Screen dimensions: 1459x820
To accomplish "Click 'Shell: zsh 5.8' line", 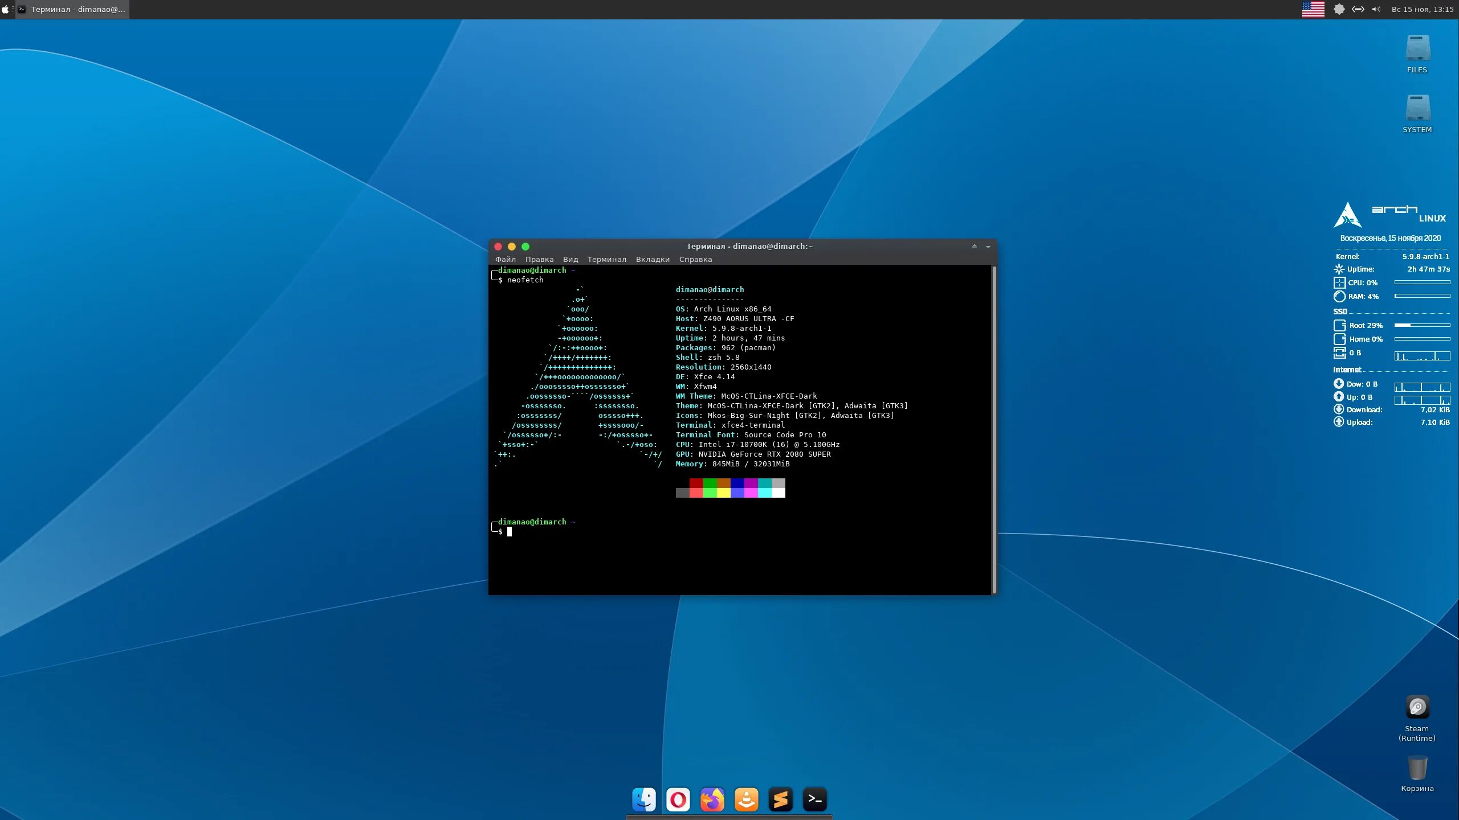I will coord(707,357).
